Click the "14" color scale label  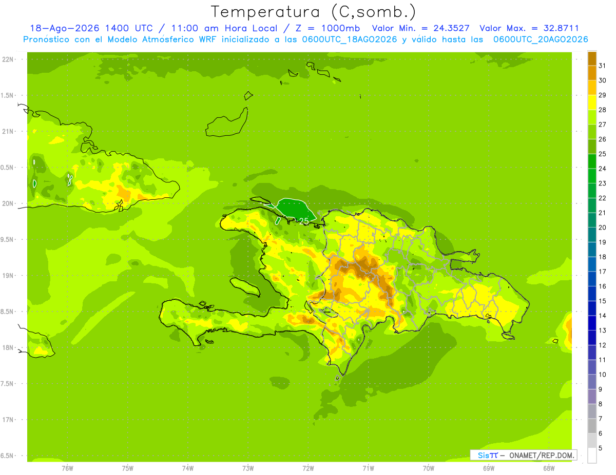click(x=603, y=316)
